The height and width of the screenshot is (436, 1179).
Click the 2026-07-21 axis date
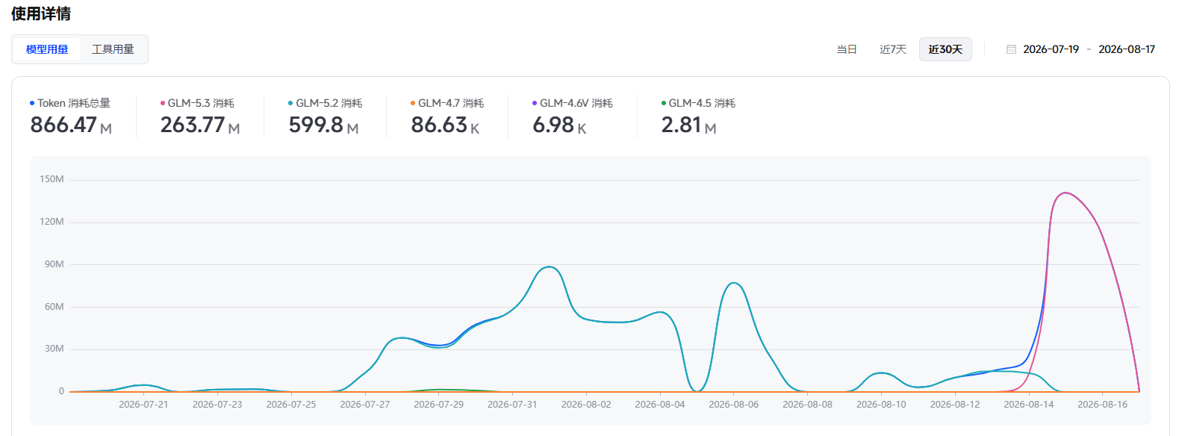[143, 405]
